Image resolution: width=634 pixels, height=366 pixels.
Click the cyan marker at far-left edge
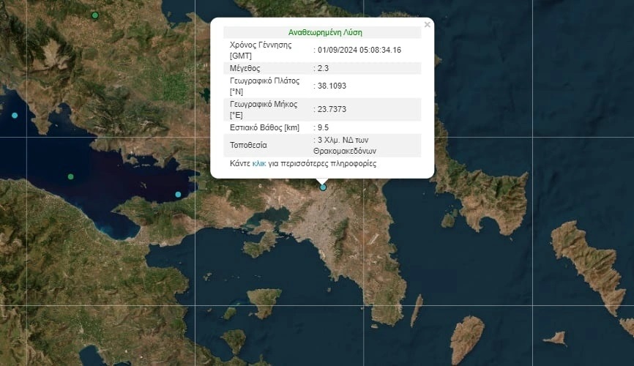[14, 116]
